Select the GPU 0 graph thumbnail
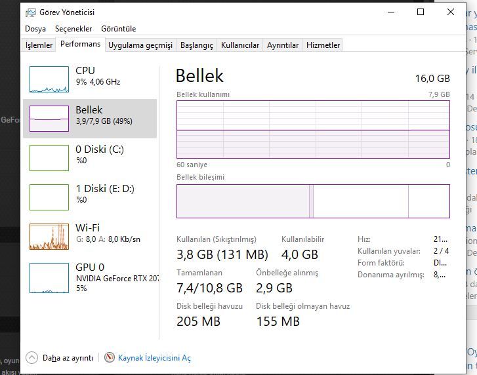 (x=49, y=276)
